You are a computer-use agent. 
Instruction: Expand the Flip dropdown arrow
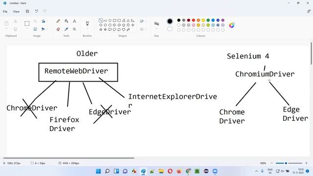click(47, 29)
